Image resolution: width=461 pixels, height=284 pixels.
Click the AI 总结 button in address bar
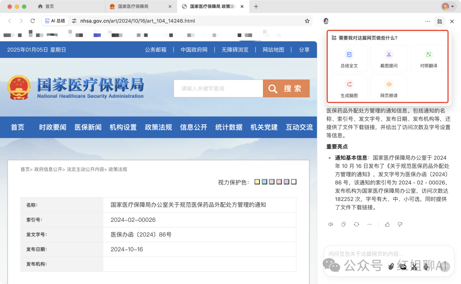(x=55, y=21)
